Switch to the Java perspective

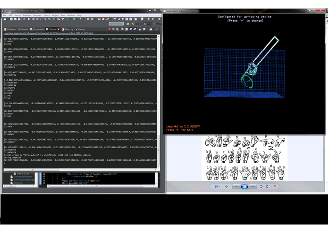[x=148, y=24]
